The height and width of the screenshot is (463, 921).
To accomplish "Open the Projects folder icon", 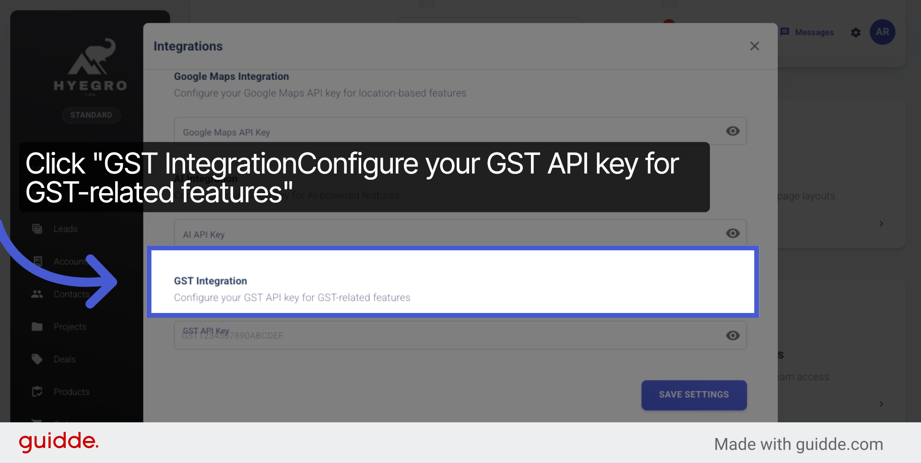I will click(37, 326).
